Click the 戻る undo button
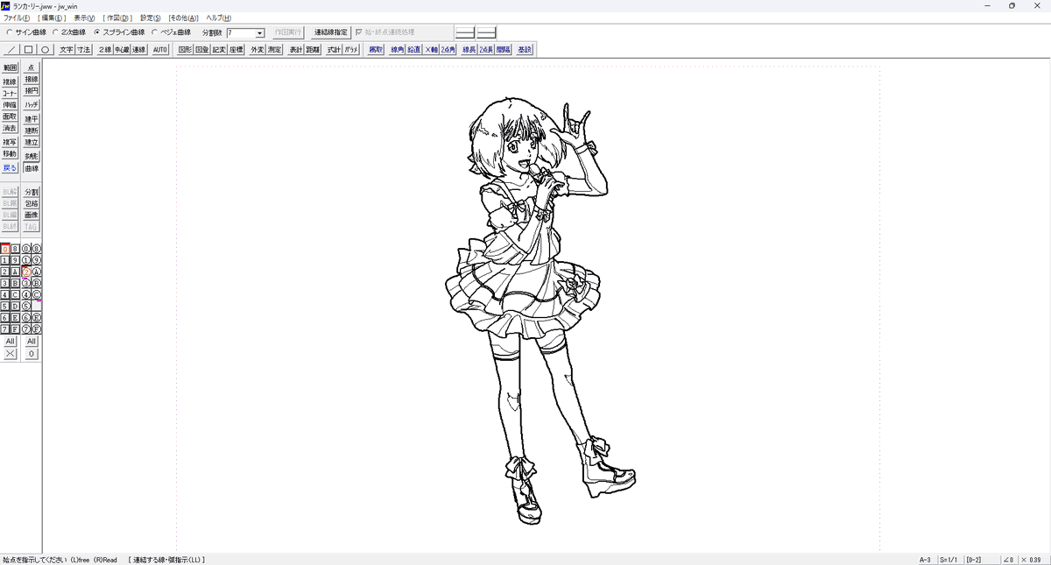The width and height of the screenshot is (1051, 565). [10, 168]
